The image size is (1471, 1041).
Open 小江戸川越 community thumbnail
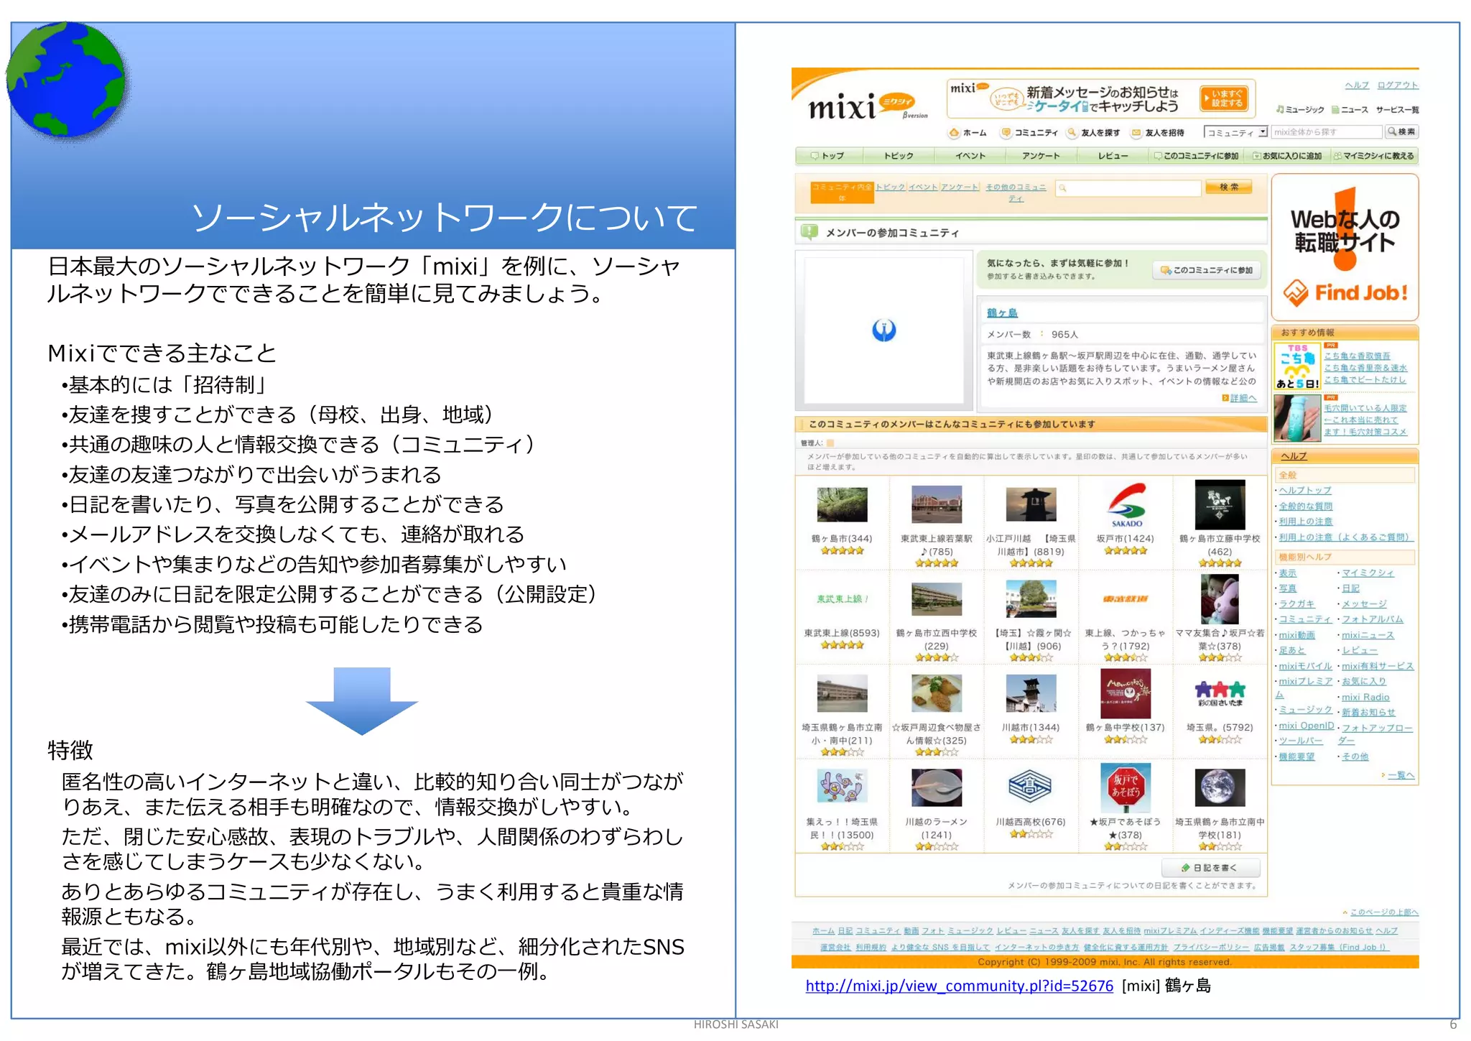1031,504
